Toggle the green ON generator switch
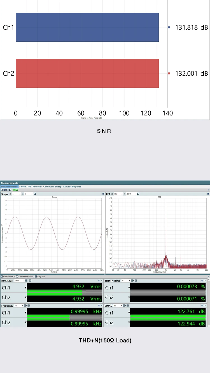 (x=15, y=190)
